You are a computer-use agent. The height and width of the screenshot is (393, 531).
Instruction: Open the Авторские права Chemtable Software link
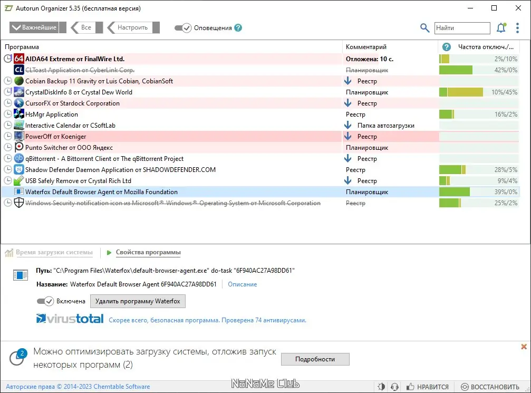tap(78, 387)
